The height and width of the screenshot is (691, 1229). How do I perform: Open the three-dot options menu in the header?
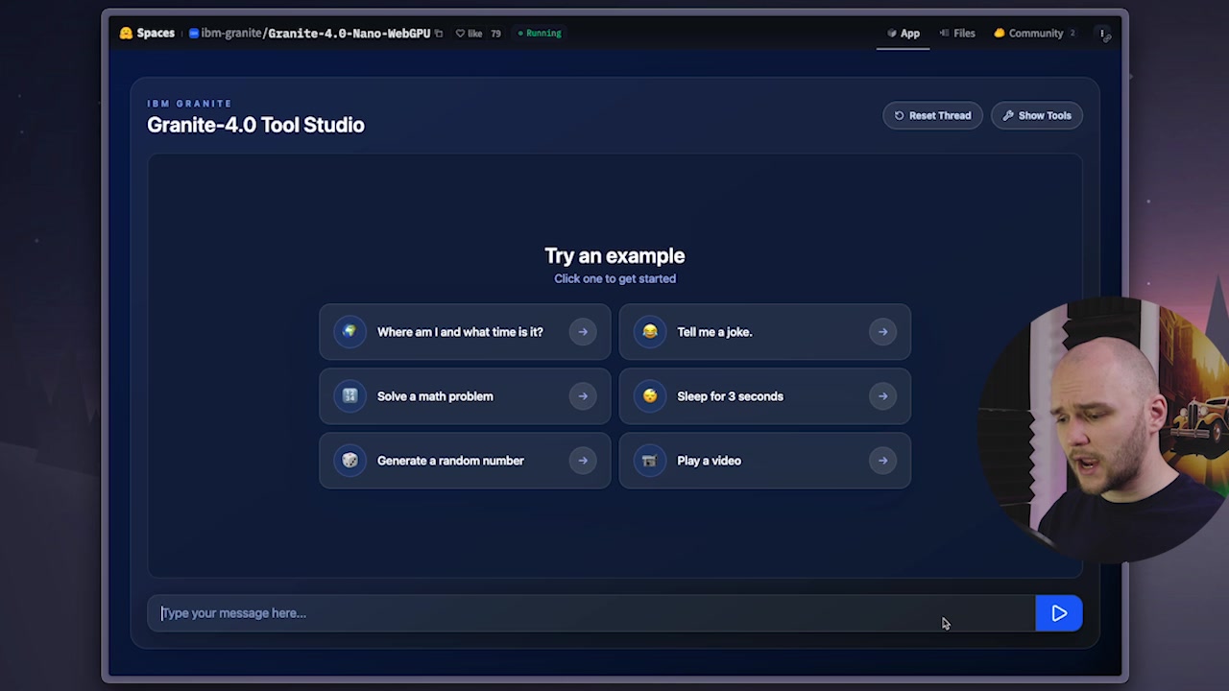tap(1102, 33)
